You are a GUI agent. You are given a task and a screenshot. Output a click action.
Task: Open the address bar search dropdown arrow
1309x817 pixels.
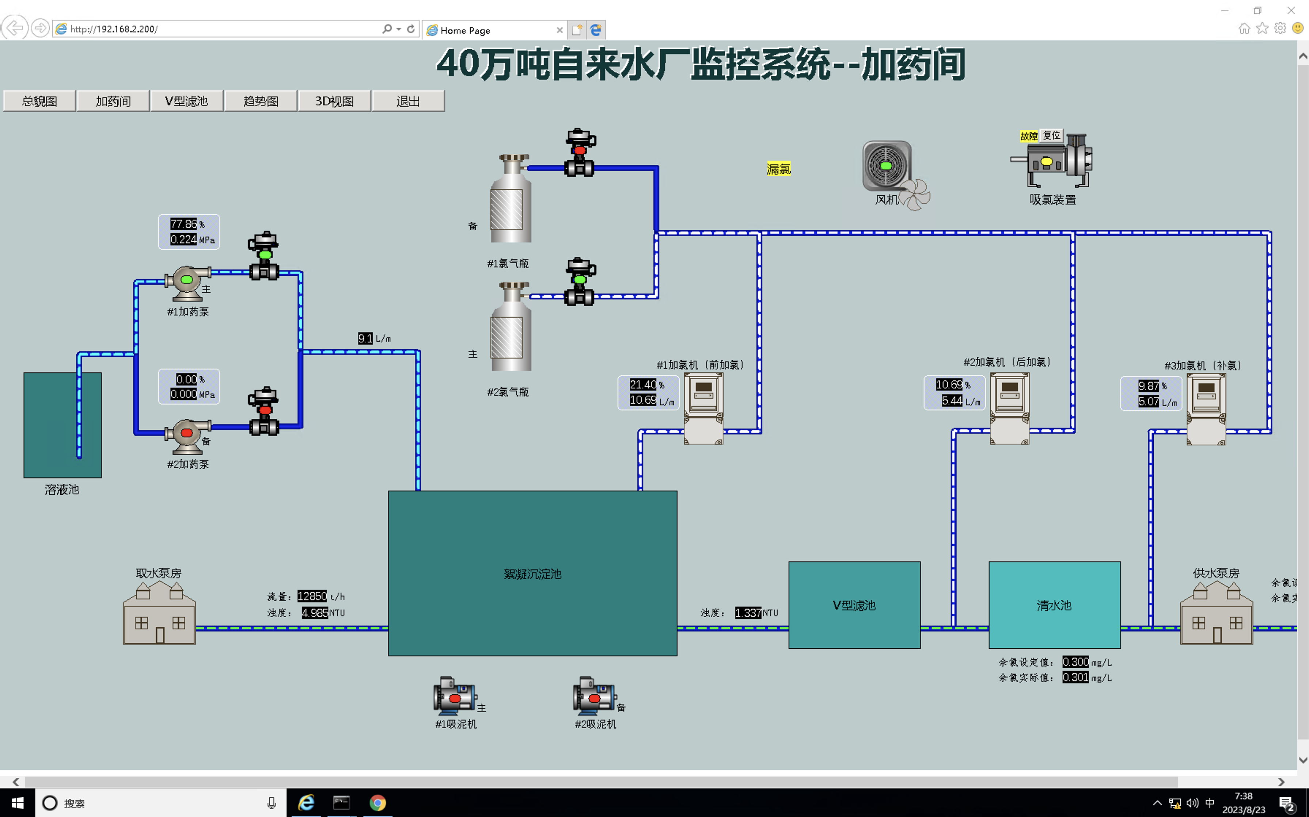pyautogui.click(x=399, y=29)
